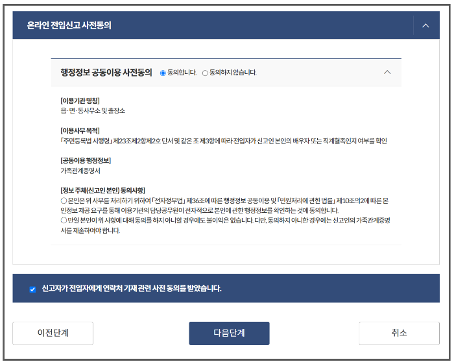This screenshot has height=362, width=454.
Task: Toggle the 연락처 기재 관련 사전 동의 checkbox
Action: click(32, 289)
